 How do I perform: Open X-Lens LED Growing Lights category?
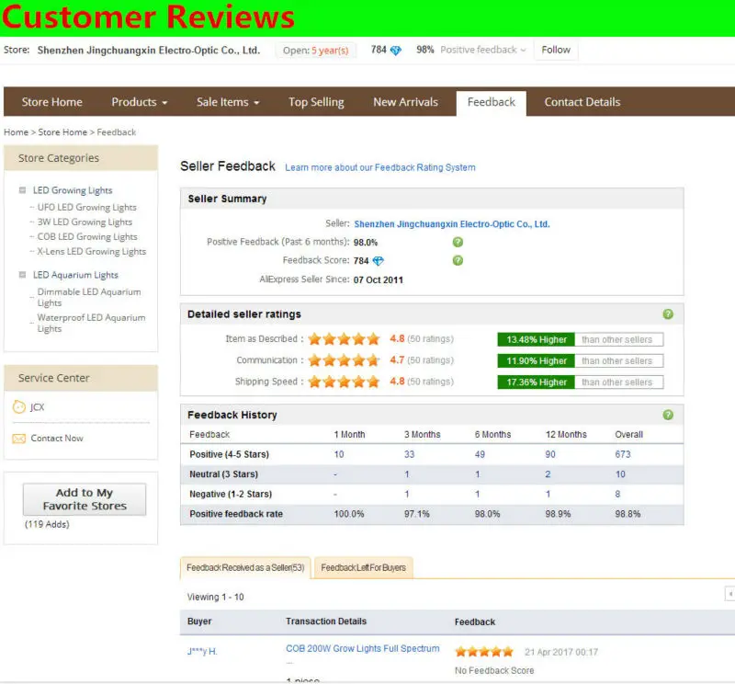91,252
